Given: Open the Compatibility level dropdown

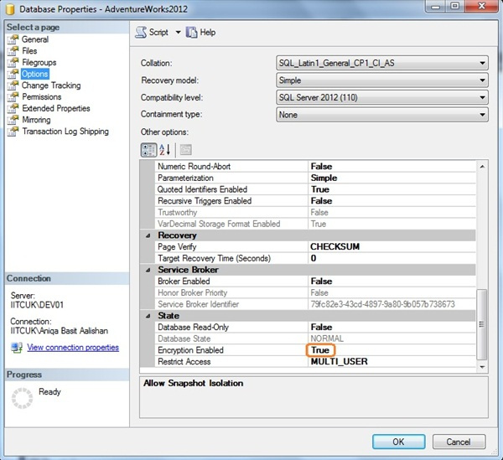Looking at the screenshot, I should click(x=382, y=97).
